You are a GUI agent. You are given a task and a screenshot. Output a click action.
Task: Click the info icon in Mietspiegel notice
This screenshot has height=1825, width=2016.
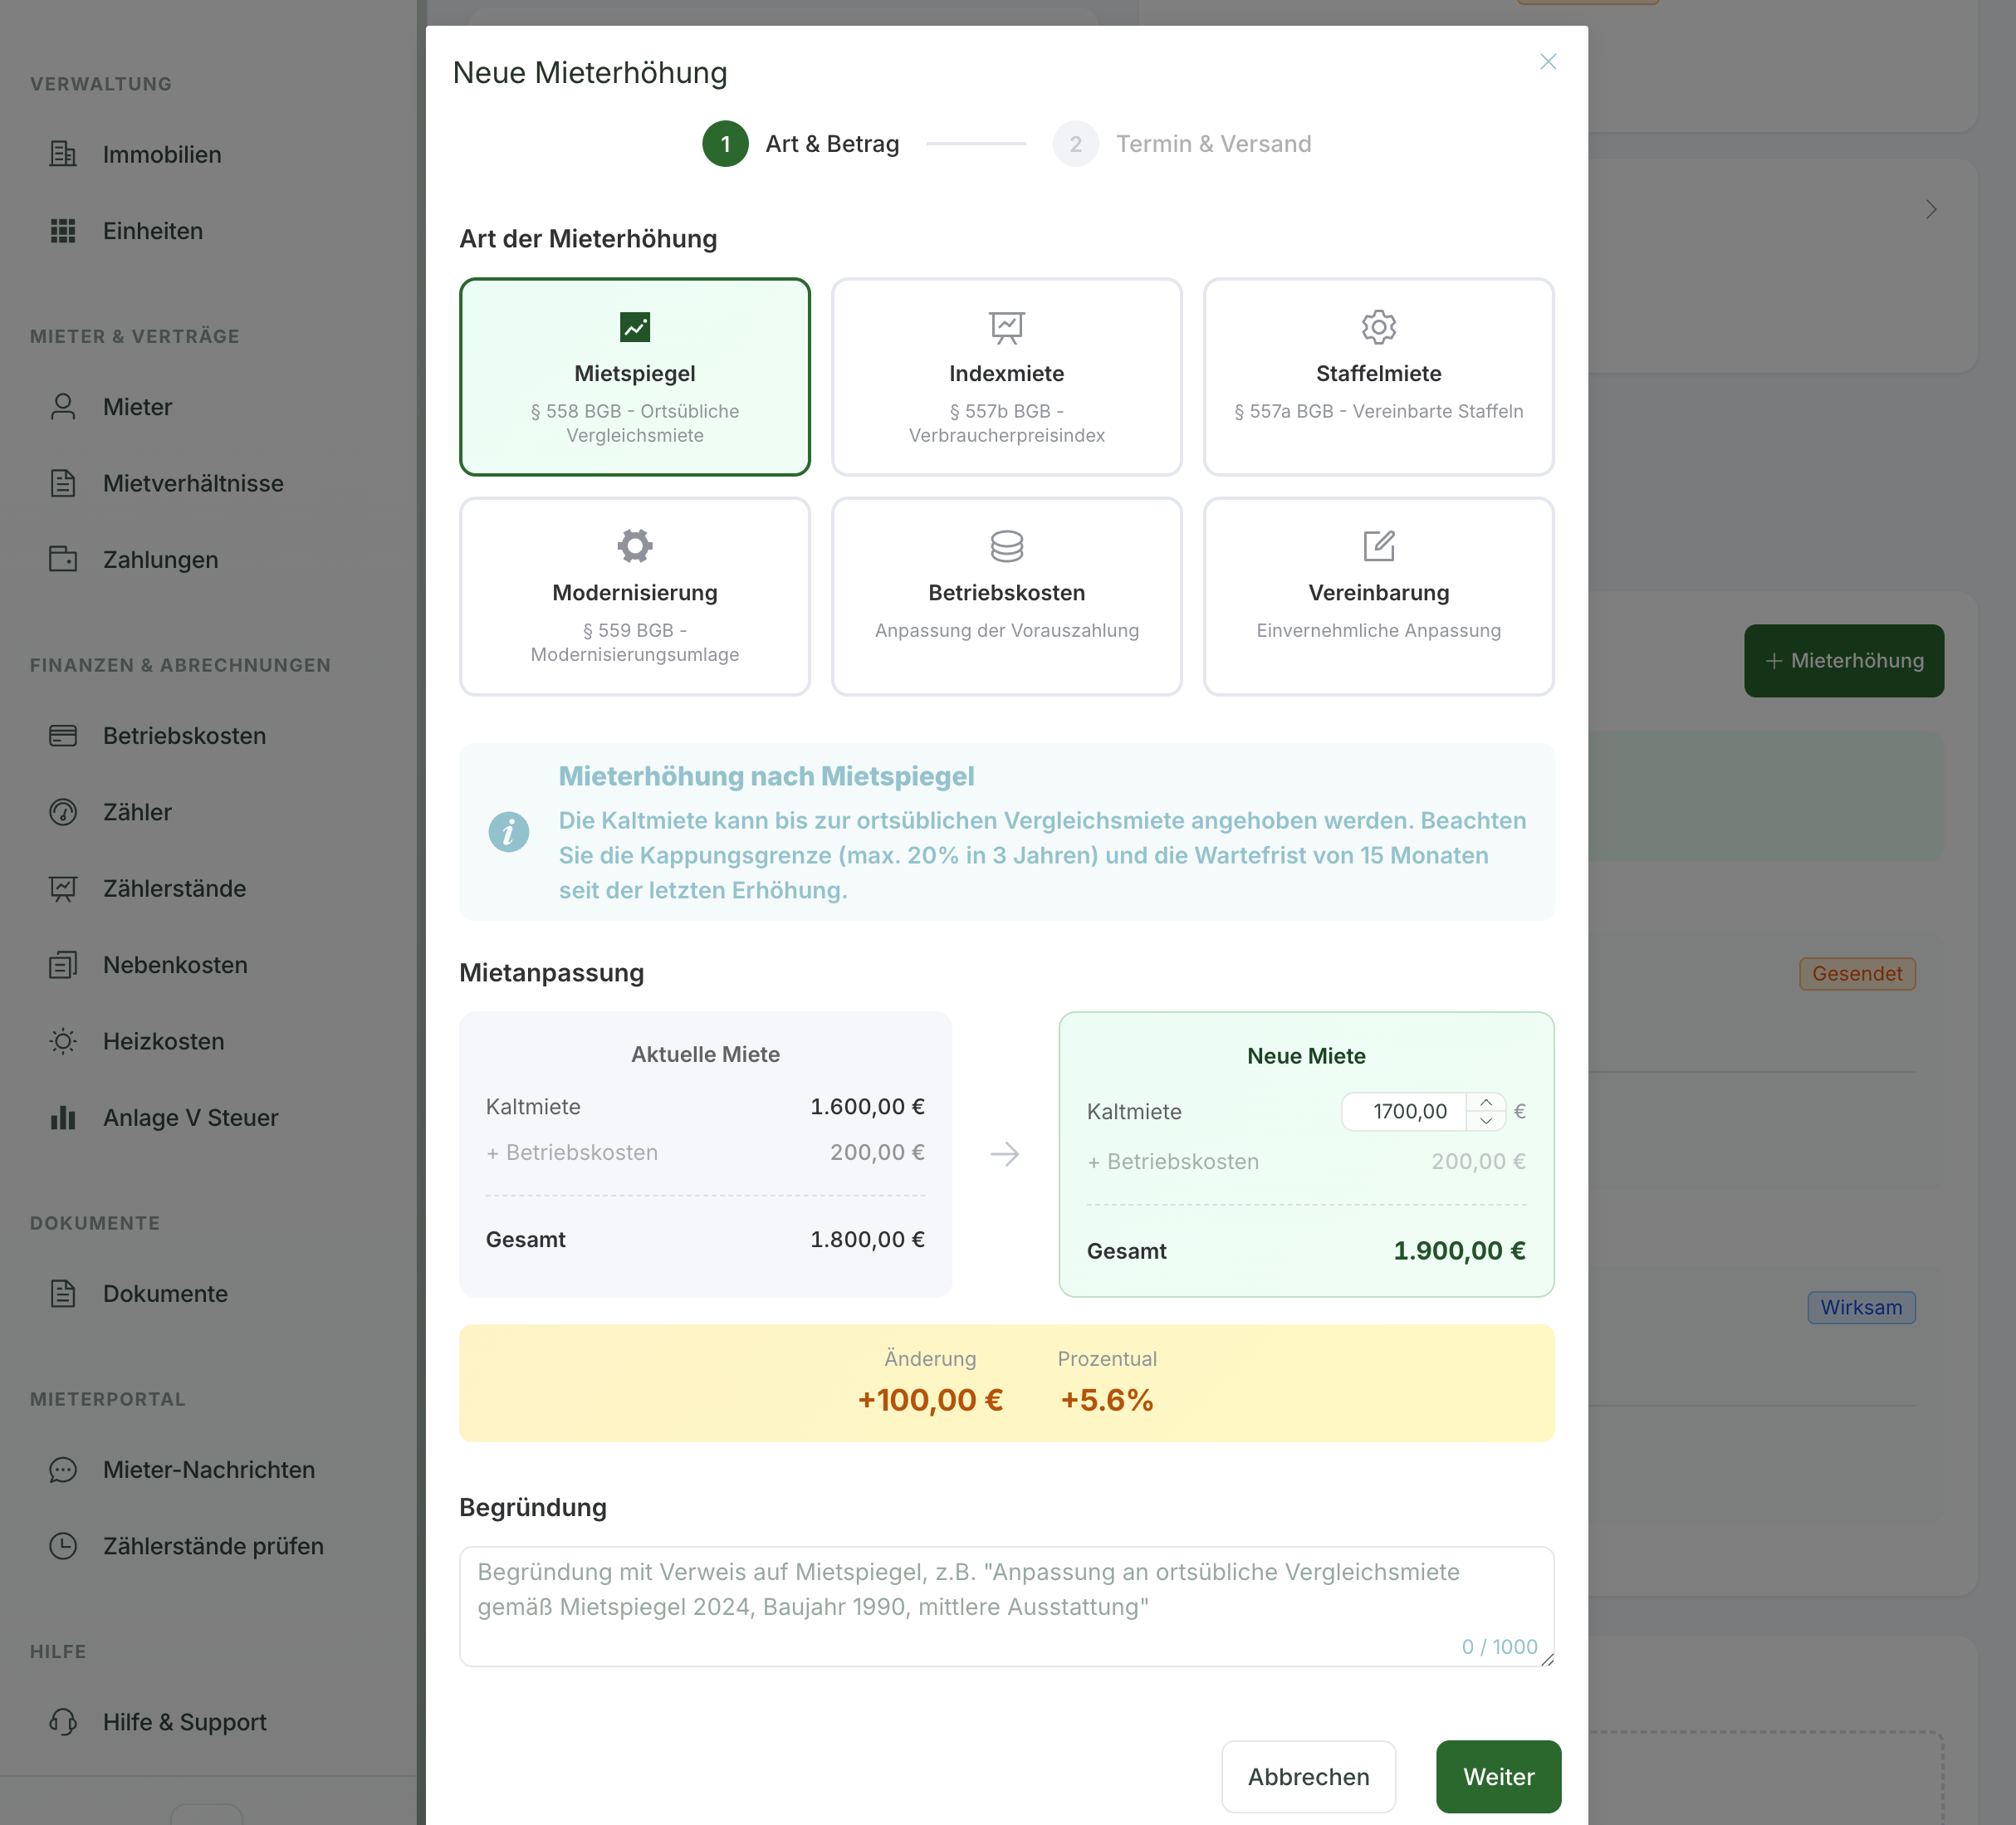pos(508,831)
